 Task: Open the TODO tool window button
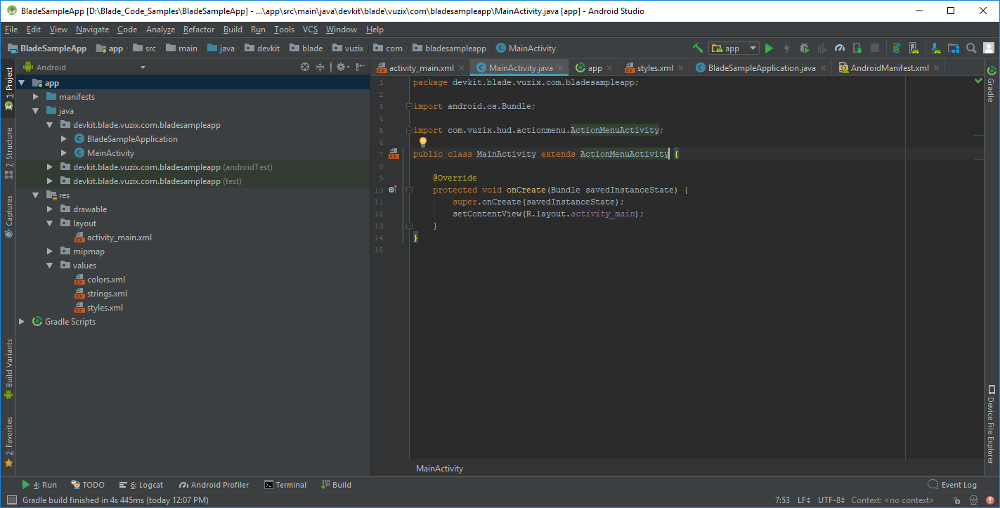88,485
